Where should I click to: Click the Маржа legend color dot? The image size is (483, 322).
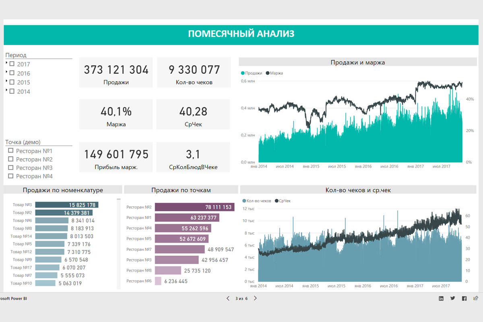coord(268,73)
